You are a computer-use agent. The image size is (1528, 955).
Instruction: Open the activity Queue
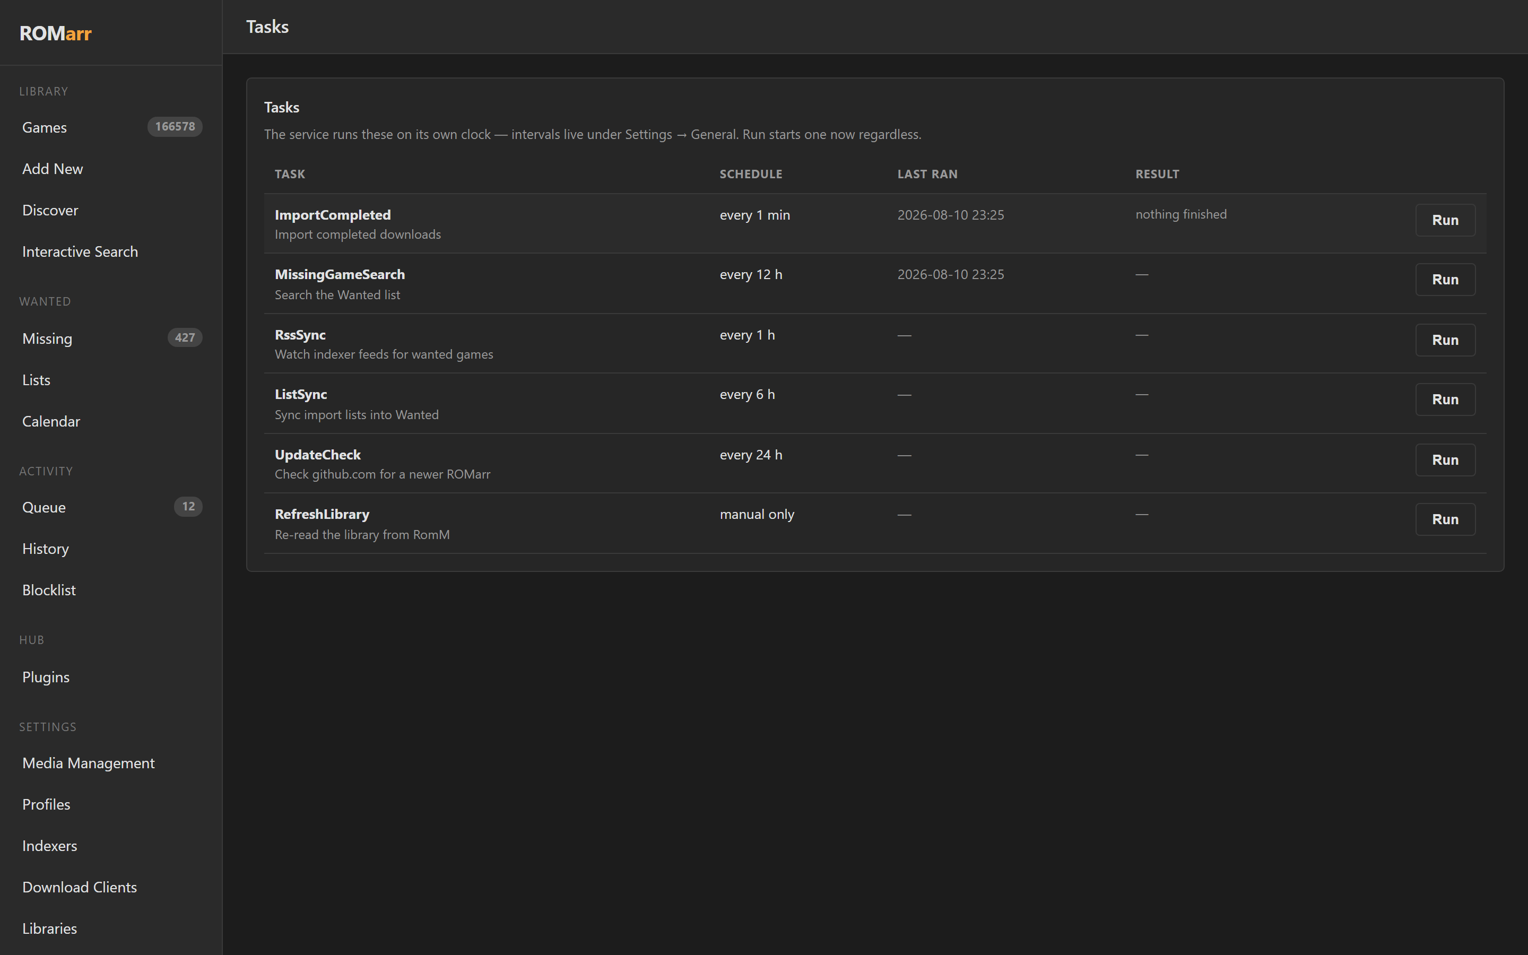click(44, 507)
